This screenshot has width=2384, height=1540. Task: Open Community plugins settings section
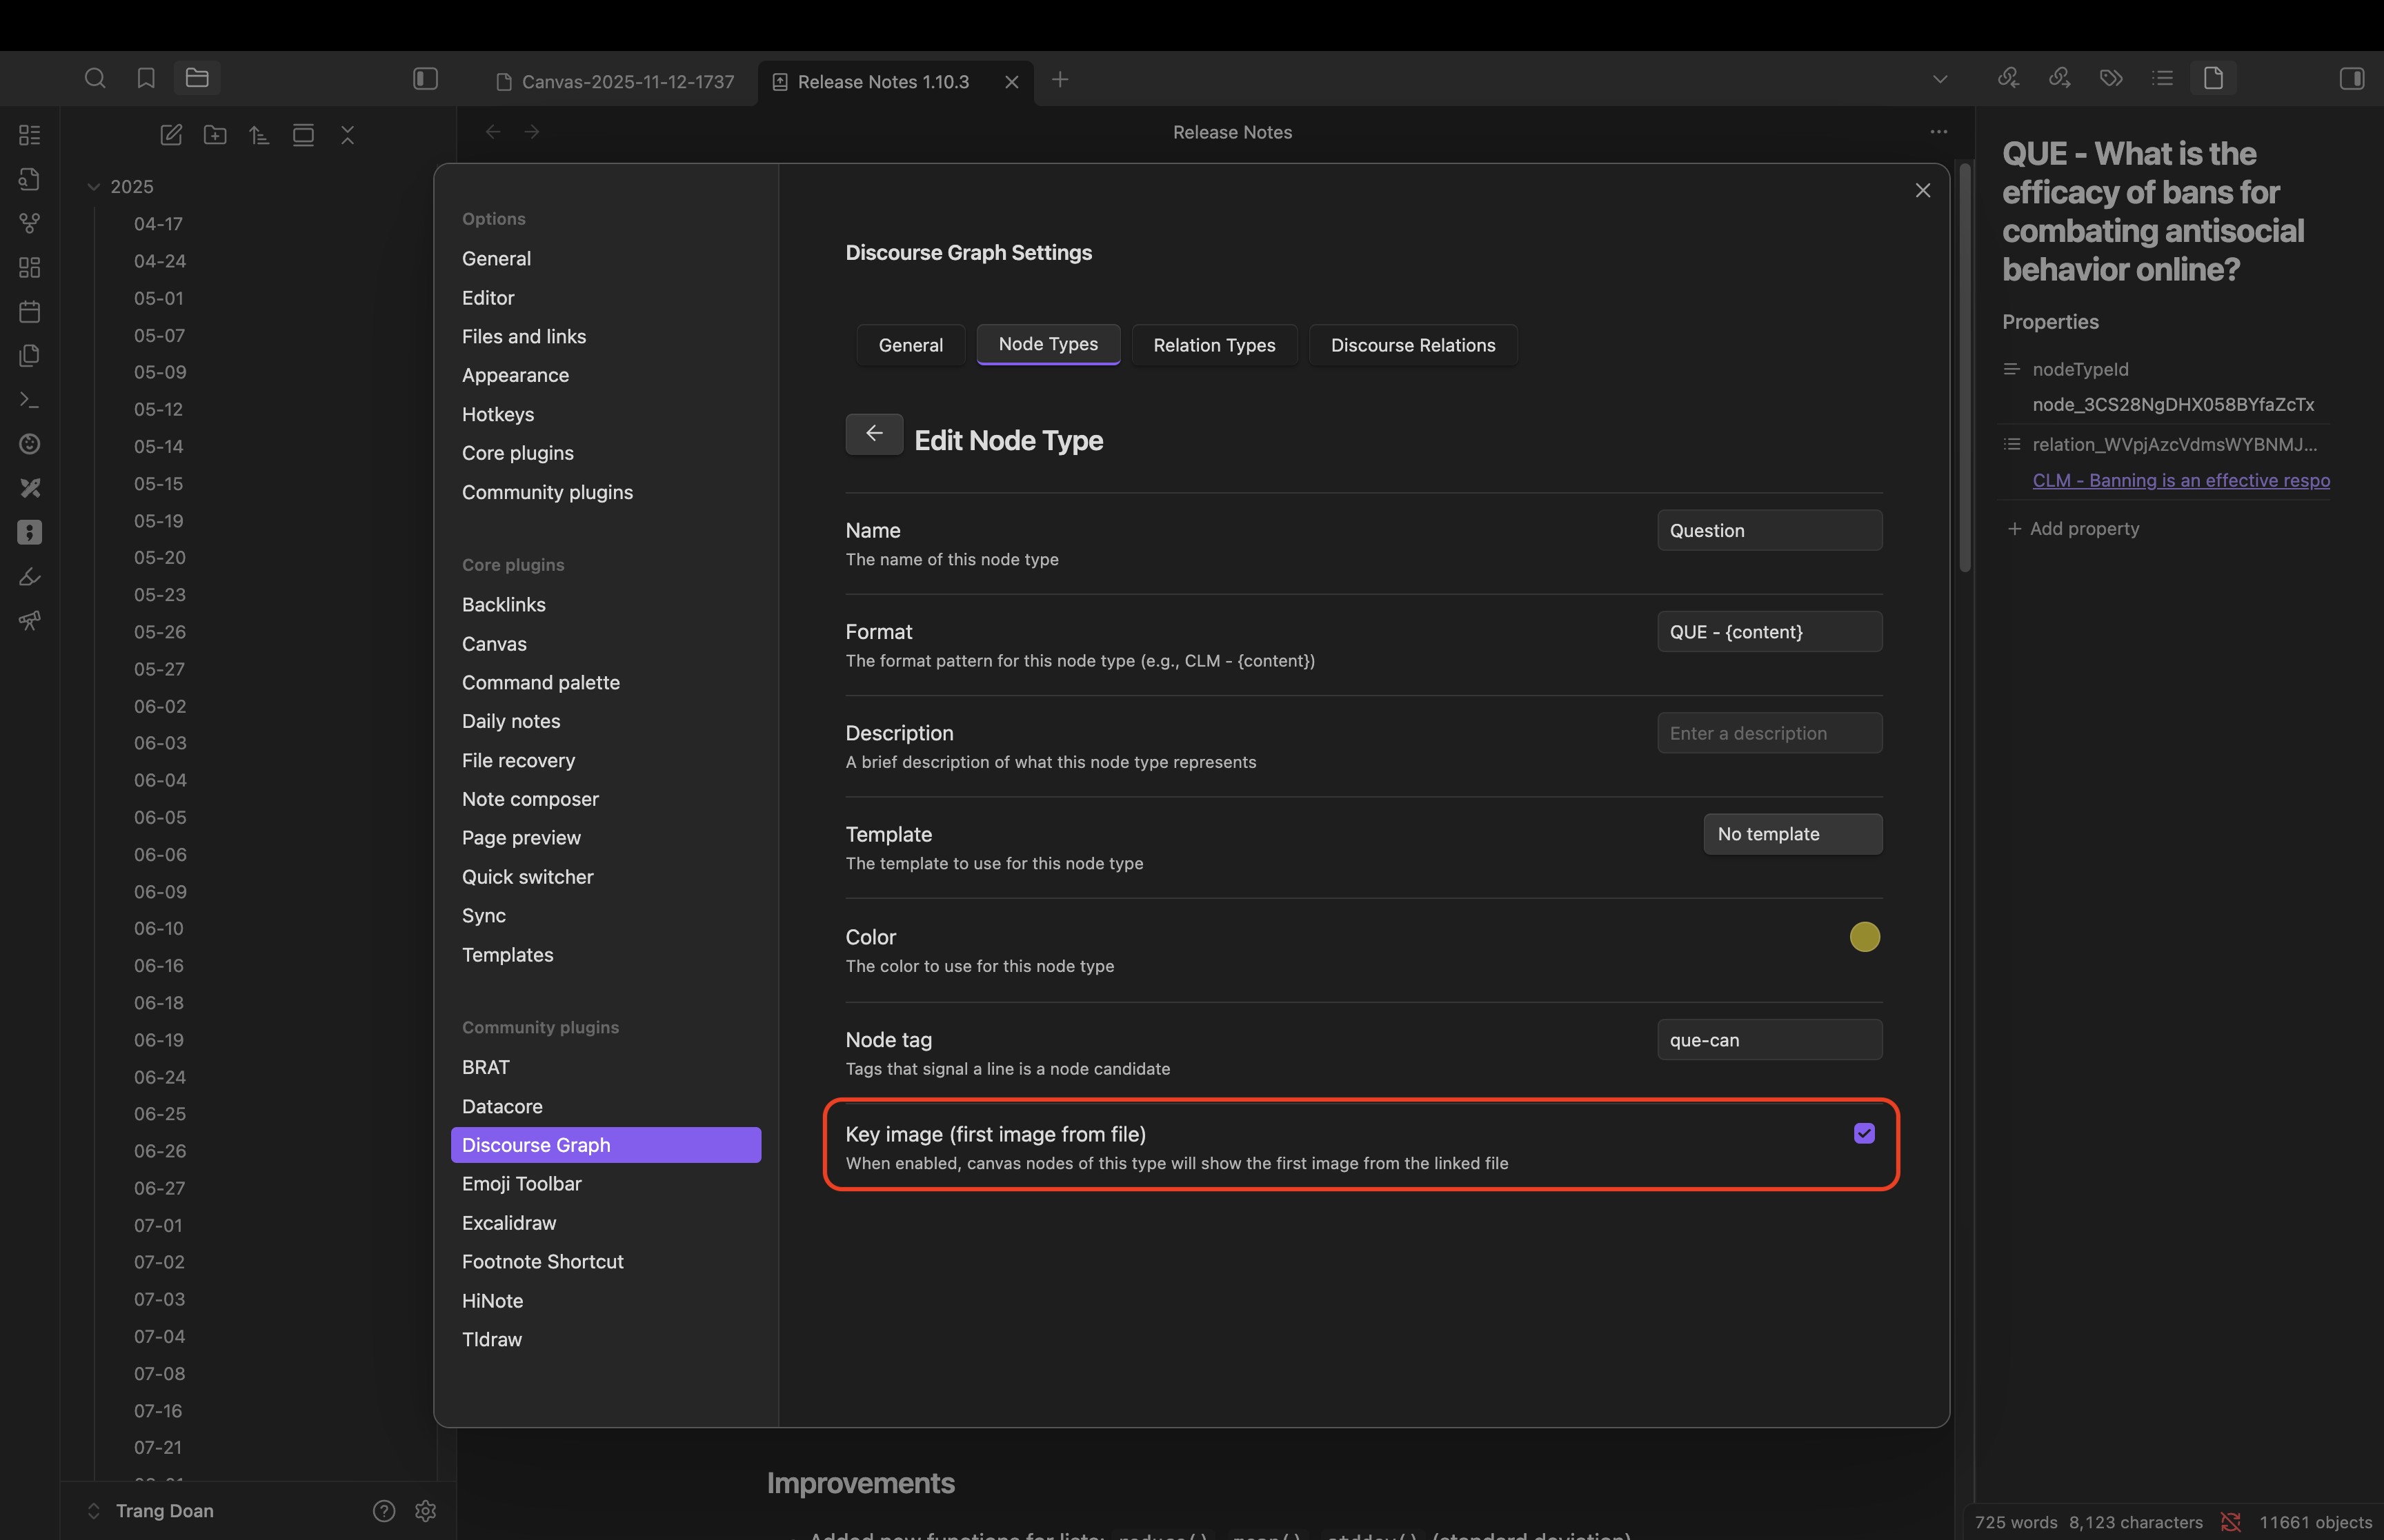pyautogui.click(x=547, y=492)
